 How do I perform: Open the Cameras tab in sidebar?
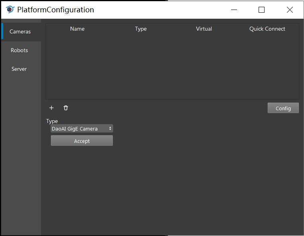coord(21,31)
